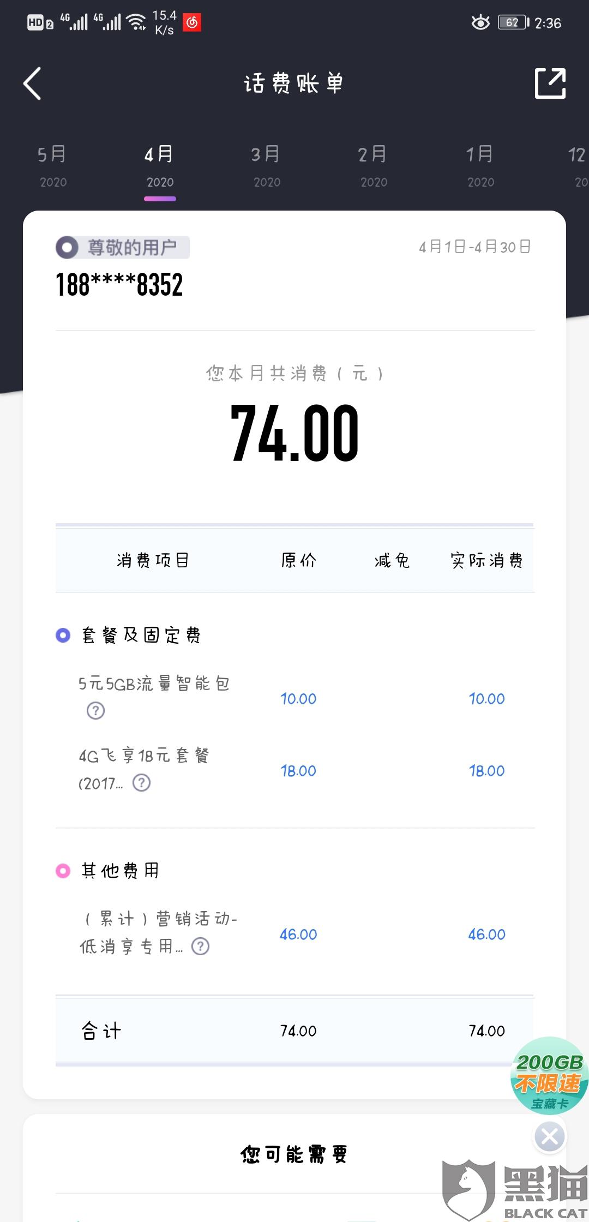The width and height of the screenshot is (589, 1222).
Task: Tap help icon beside 4G飞享18元套餐
Action: pyautogui.click(x=142, y=783)
